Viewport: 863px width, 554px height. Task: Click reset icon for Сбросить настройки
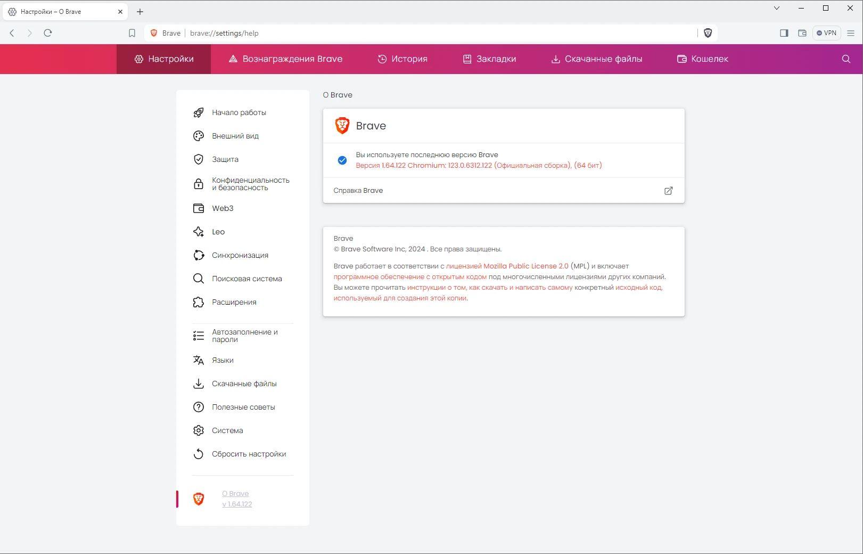[199, 454]
